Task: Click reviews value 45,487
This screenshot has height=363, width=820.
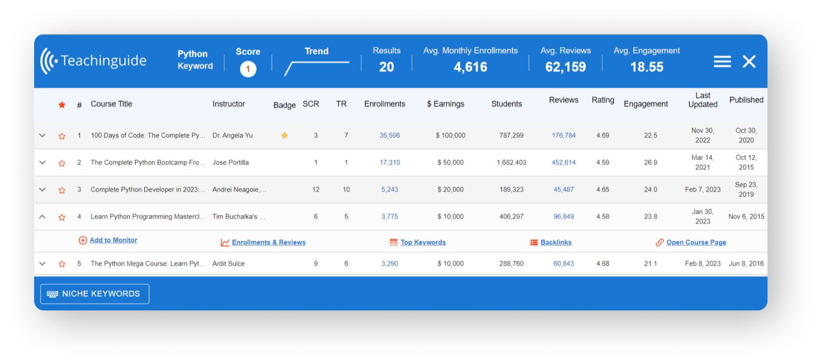Action: click(563, 190)
